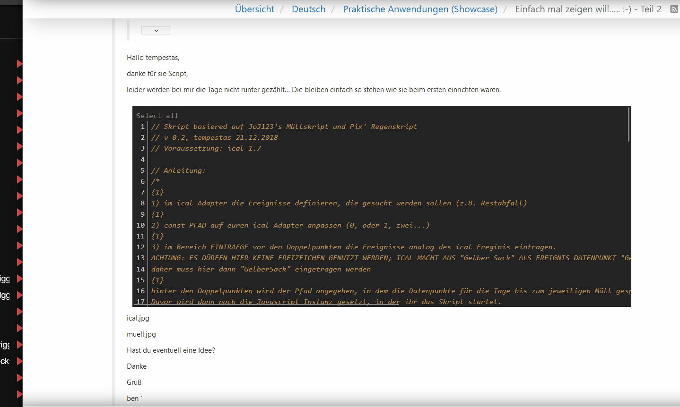Open the RSS feed icon
This screenshot has height=407, width=680.
[674, 9]
